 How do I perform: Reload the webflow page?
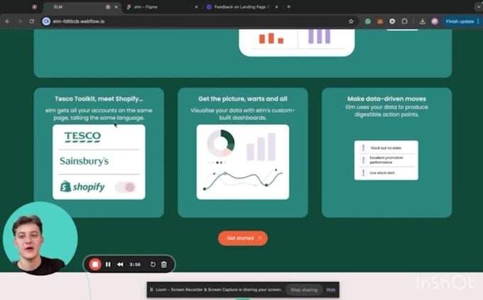32,21
